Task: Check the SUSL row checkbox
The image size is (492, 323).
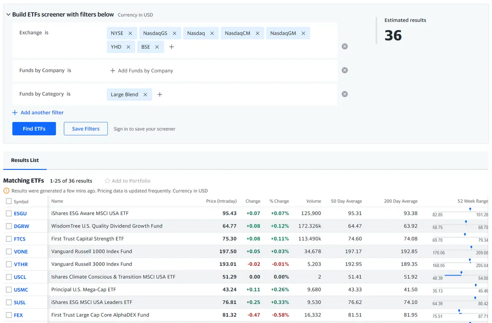Action: click(x=9, y=302)
